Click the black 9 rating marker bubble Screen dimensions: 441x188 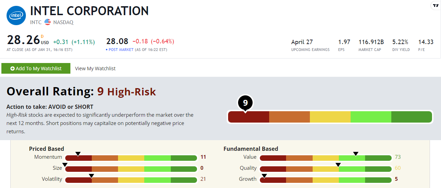pos(245,103)
